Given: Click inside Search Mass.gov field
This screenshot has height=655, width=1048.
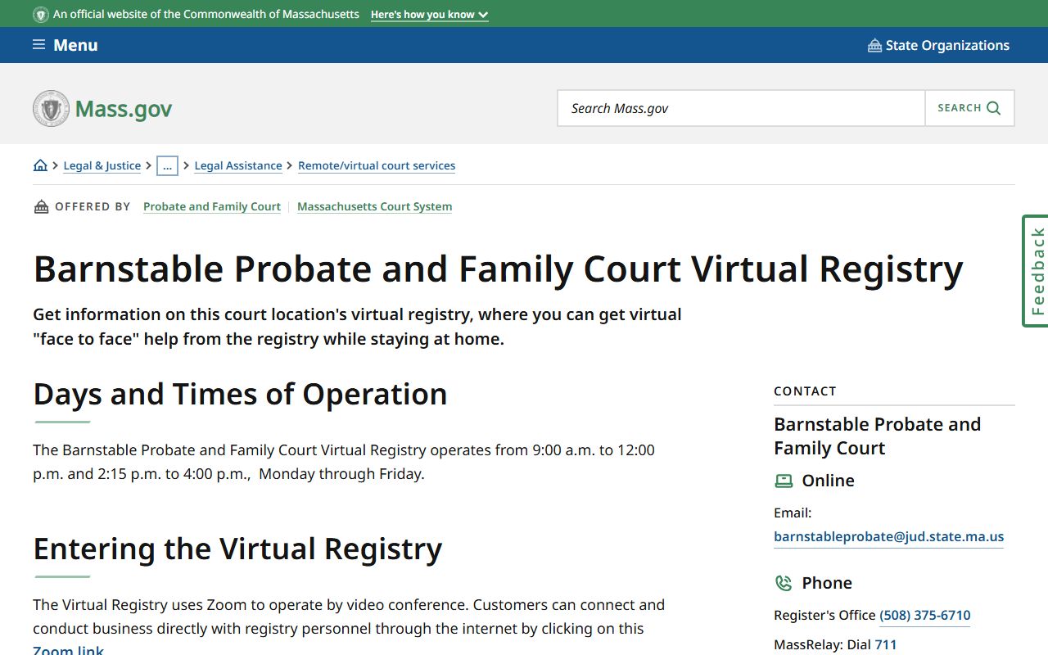Looking at the screenshot, I should [x=741, y=108].
